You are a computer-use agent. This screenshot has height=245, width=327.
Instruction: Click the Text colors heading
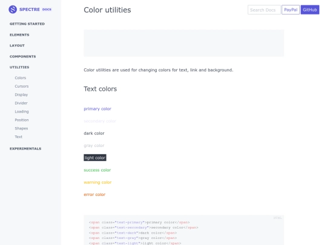(x=101, y=89)
